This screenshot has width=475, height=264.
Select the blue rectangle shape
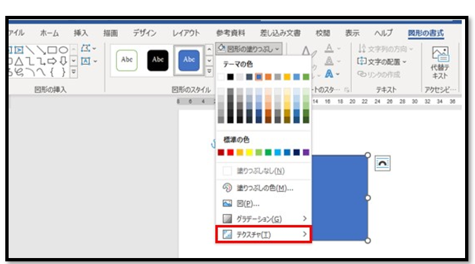pos(339,198)
